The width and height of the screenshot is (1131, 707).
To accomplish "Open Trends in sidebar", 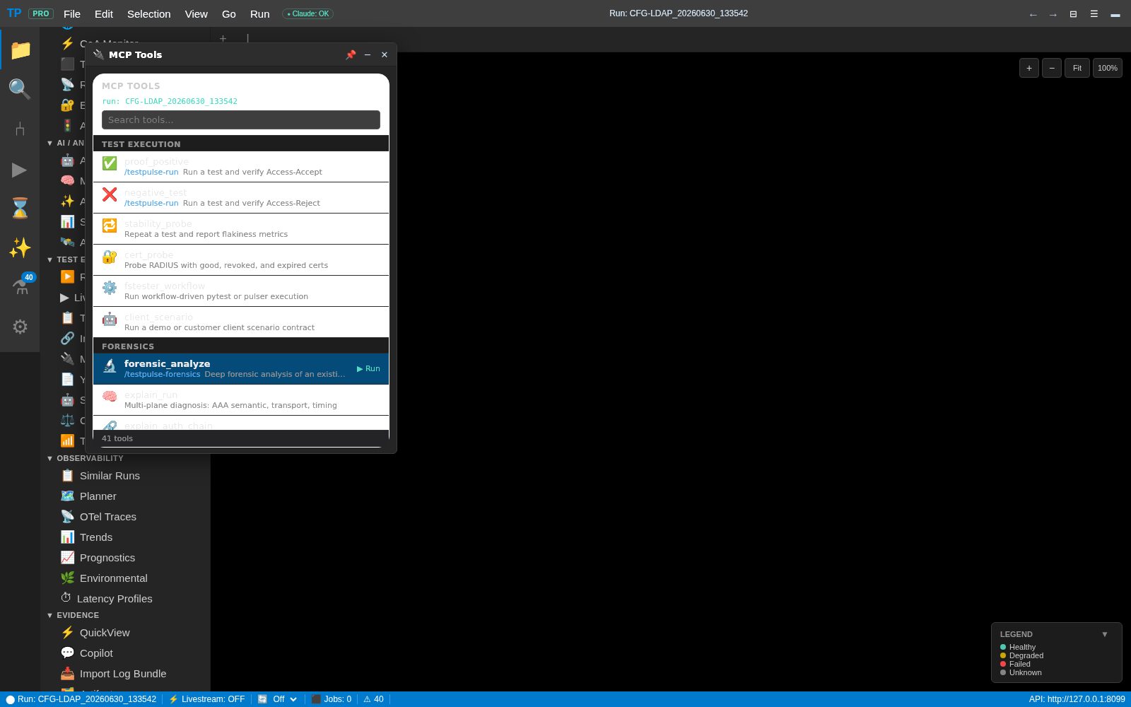I will tap(96, 537).
